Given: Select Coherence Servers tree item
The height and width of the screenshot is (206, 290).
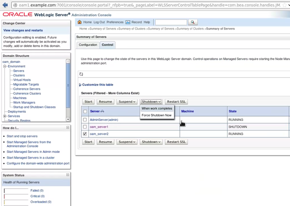Looking at the screenshot, I should point(27,89).
